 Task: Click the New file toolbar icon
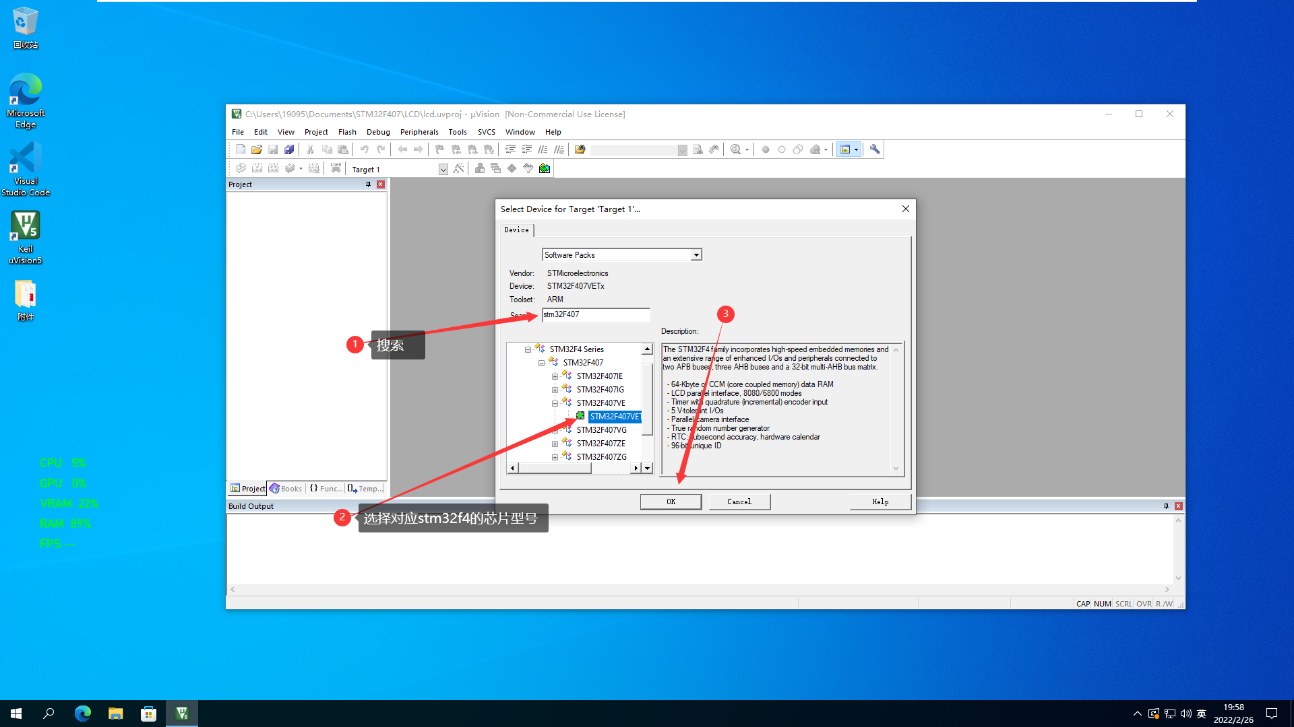[x=241, y=149]
